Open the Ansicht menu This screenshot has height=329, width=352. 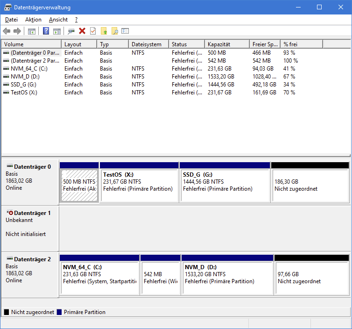coord(58,20)
